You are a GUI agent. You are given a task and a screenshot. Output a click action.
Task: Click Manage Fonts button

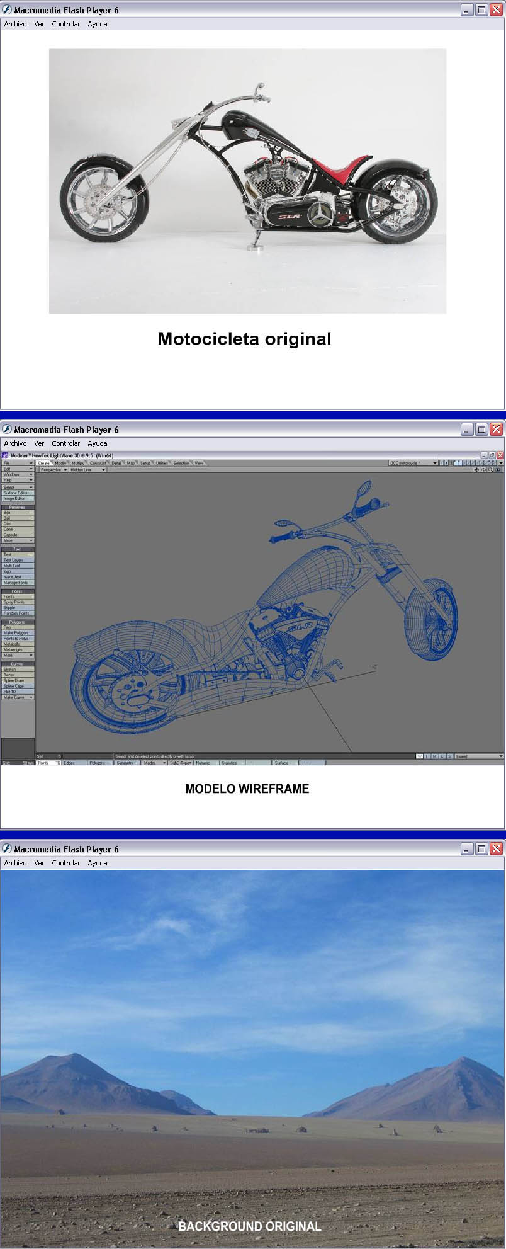point(18,583)
